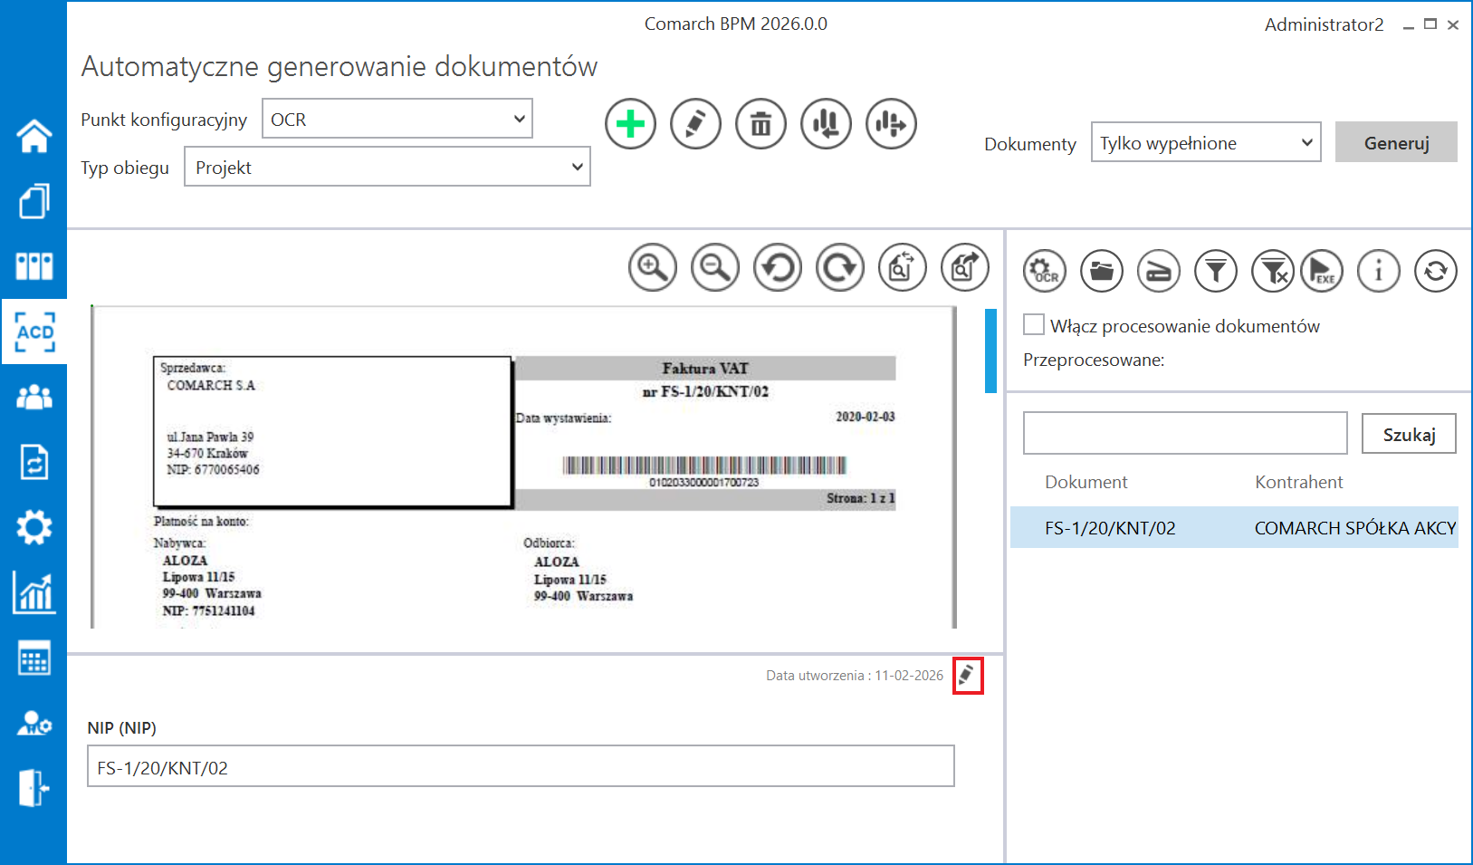
Task: Rotate the document preview left
Action: [778, 267]
